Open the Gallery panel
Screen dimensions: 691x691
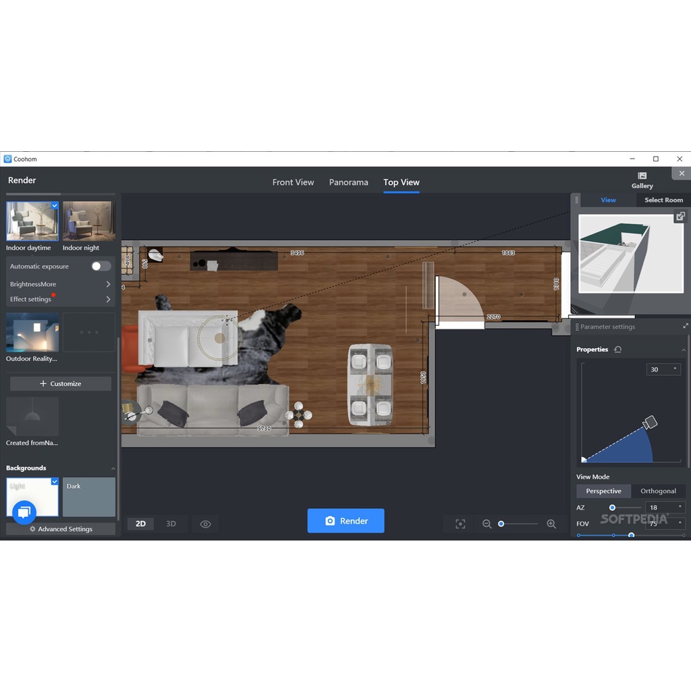(642, 179)
